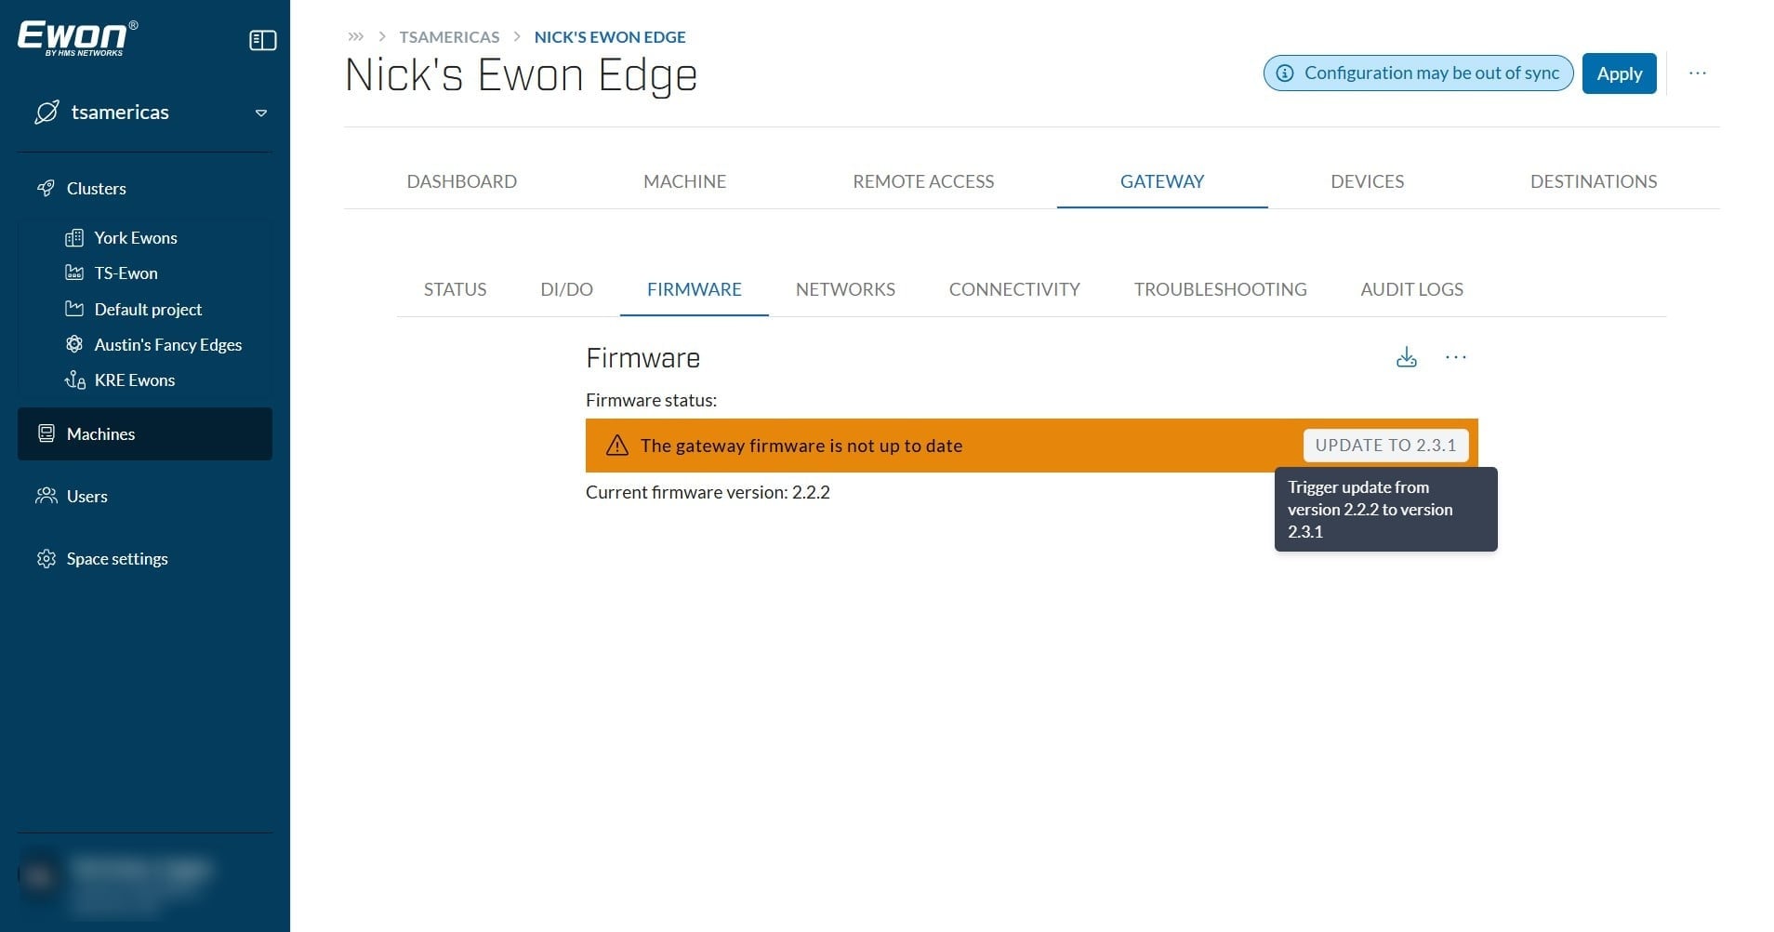Select the GATEWAY tab
The height and width of the screenshot is (932, 1774).
coord(1162,181)
